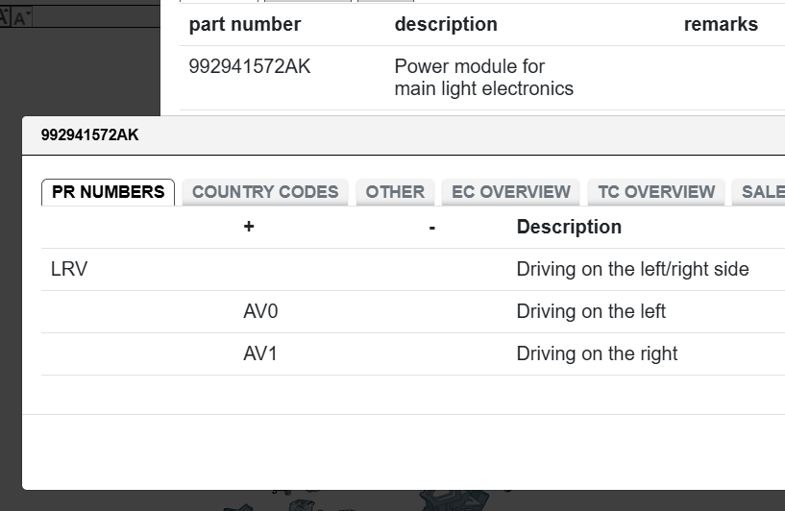The height and width of the screenshot is (511, 785).
Task: Open the partially visible SALE tab
Action: [x=761, y=192]
